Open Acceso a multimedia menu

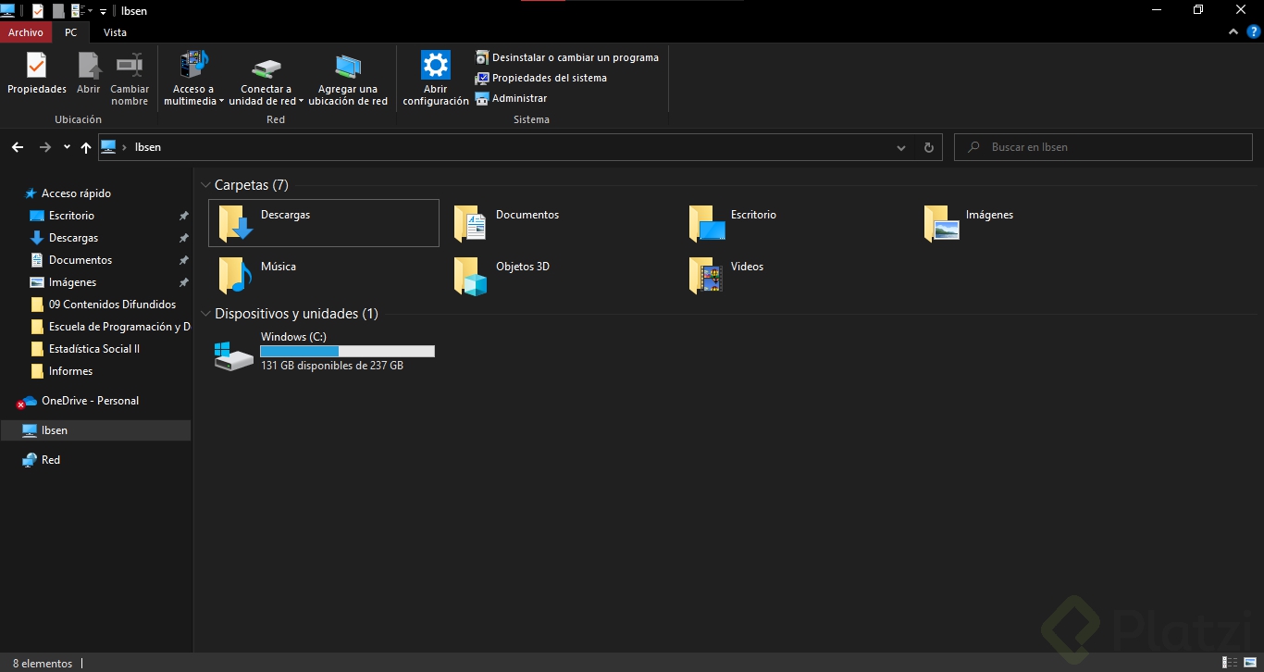(x=193, y=79)
